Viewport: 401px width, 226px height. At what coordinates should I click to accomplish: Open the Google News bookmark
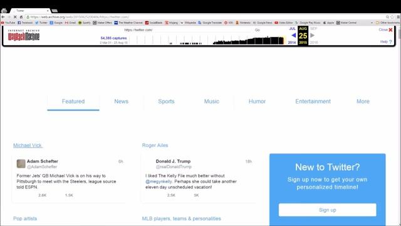click(x=263, y=23)
